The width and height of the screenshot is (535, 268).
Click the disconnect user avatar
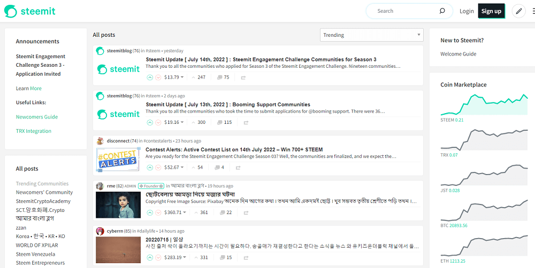pyautogui.click(x=100, y=140)
